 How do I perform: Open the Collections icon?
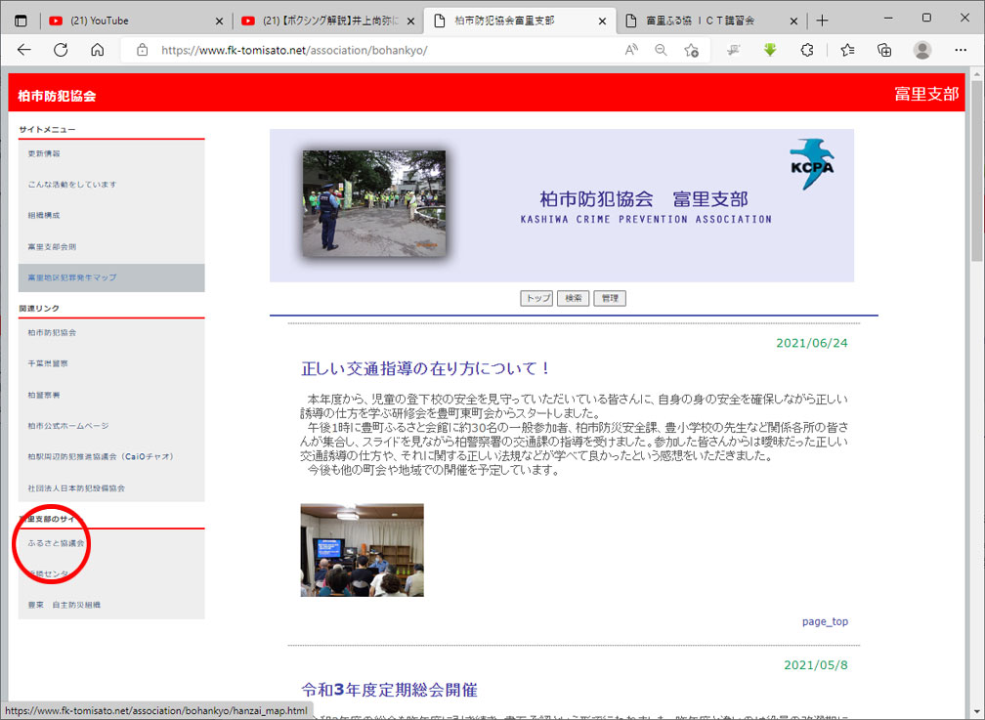click(x=884, y=50)
